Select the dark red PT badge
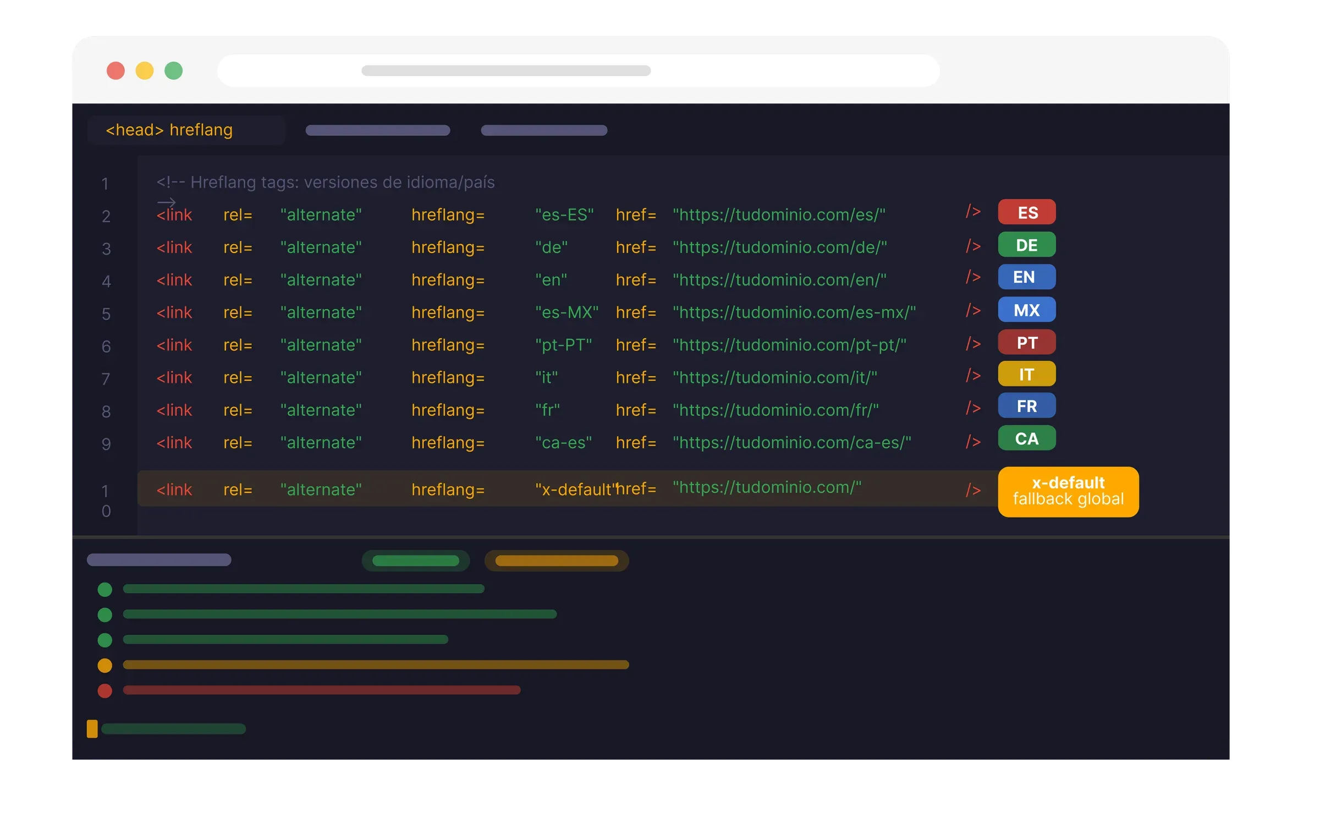The image size is (1320, 814). click(x=1026, y=342)
